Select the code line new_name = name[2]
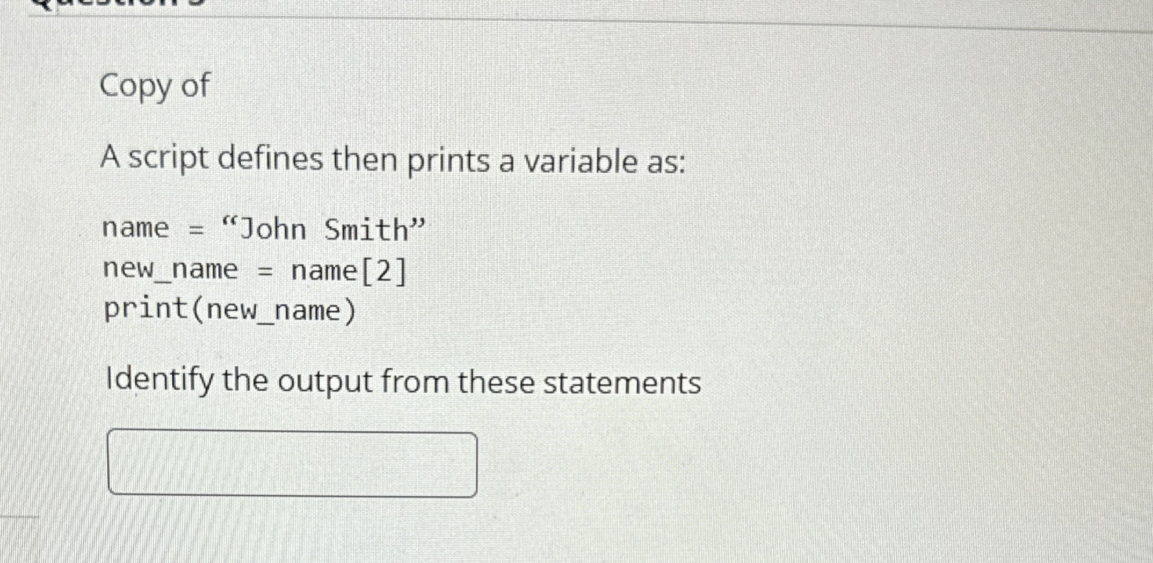Screen dimensions: 1153x563 tap(255, 270)
